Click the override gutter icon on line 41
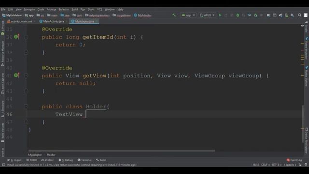The image size is (309, 174). pos(16,75)
